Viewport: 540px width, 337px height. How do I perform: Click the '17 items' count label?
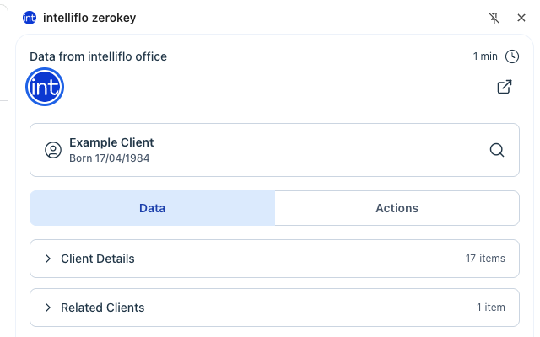485,259
